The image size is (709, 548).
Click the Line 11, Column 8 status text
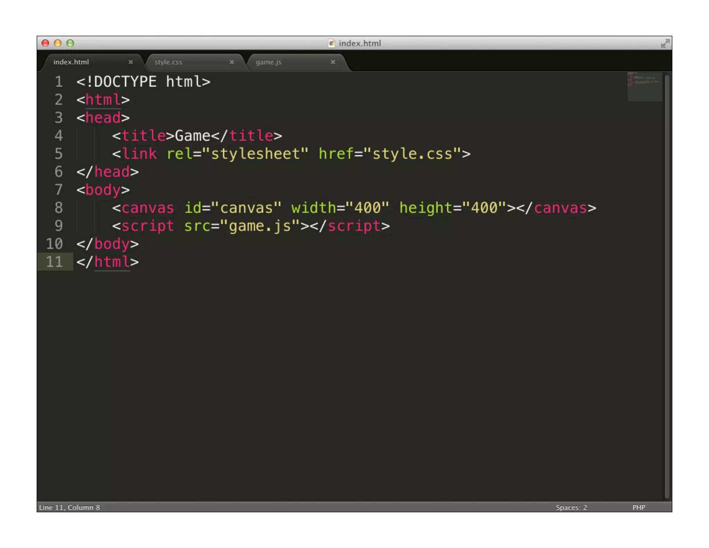tap(69, 507)
